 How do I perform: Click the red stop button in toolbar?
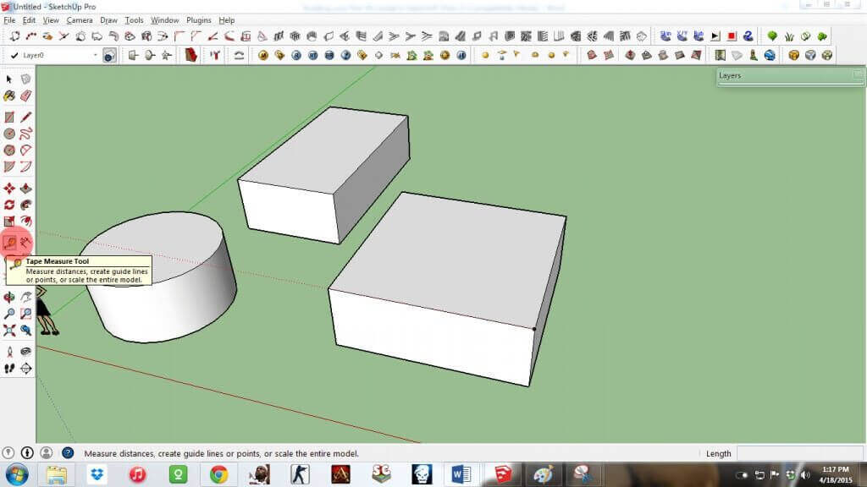[732, 36]
